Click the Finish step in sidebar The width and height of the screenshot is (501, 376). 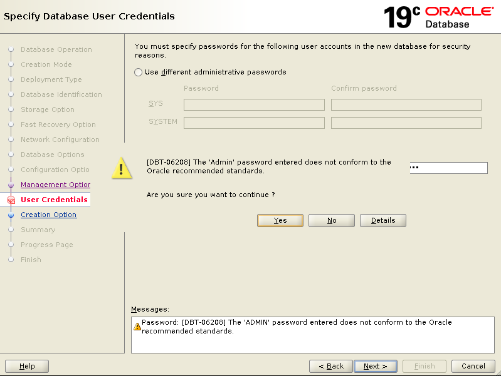(x=31, y=260)
